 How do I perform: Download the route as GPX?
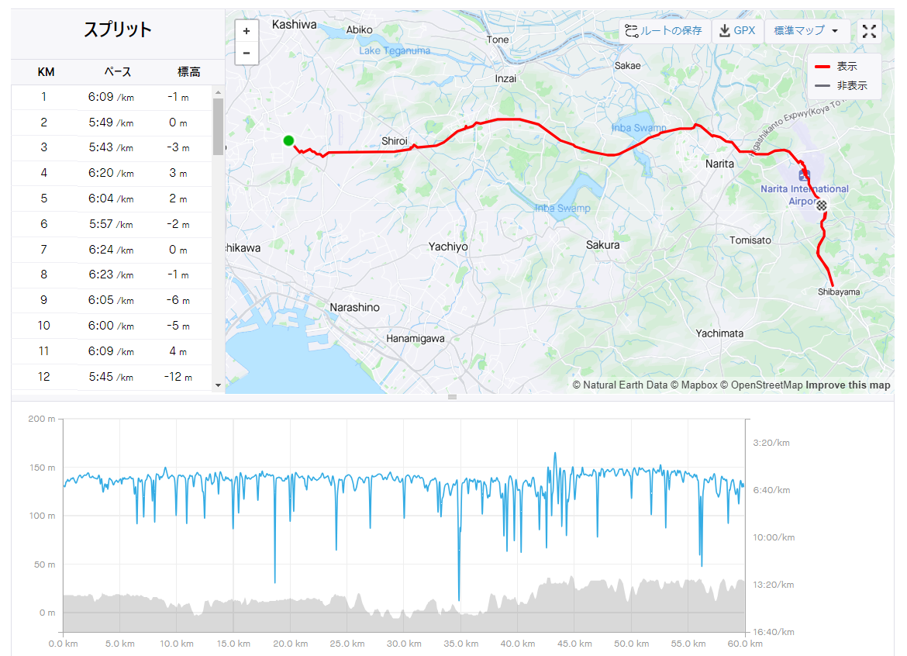pos(737,31)
